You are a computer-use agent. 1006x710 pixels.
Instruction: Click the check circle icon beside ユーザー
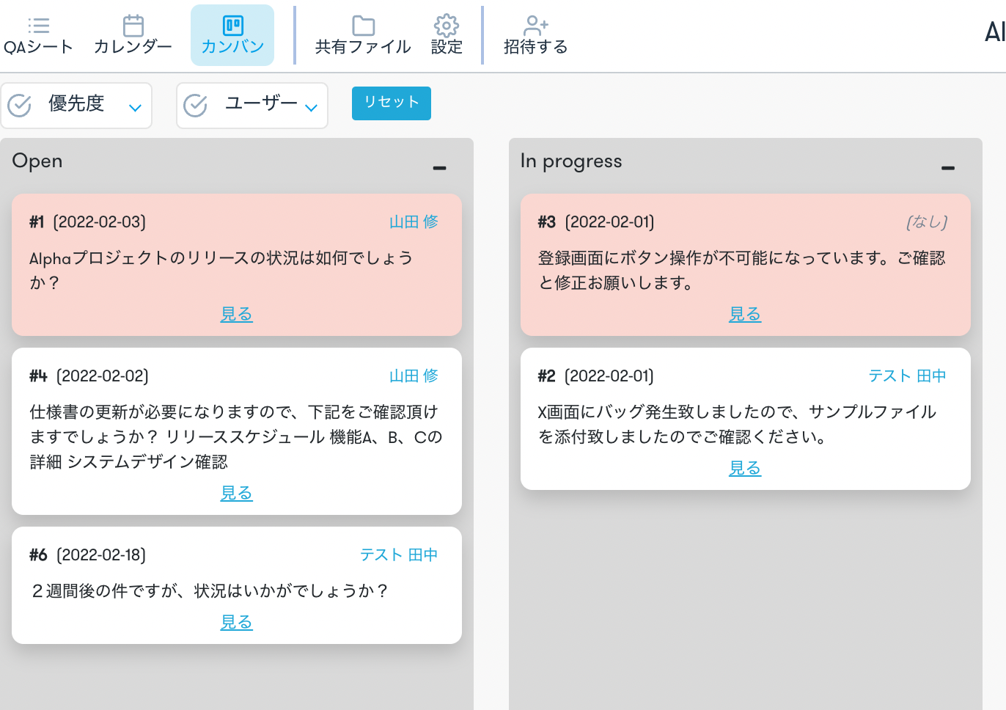click(x=195, y=106)
